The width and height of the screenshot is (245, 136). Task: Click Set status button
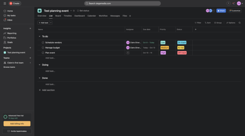coord(83,11)
